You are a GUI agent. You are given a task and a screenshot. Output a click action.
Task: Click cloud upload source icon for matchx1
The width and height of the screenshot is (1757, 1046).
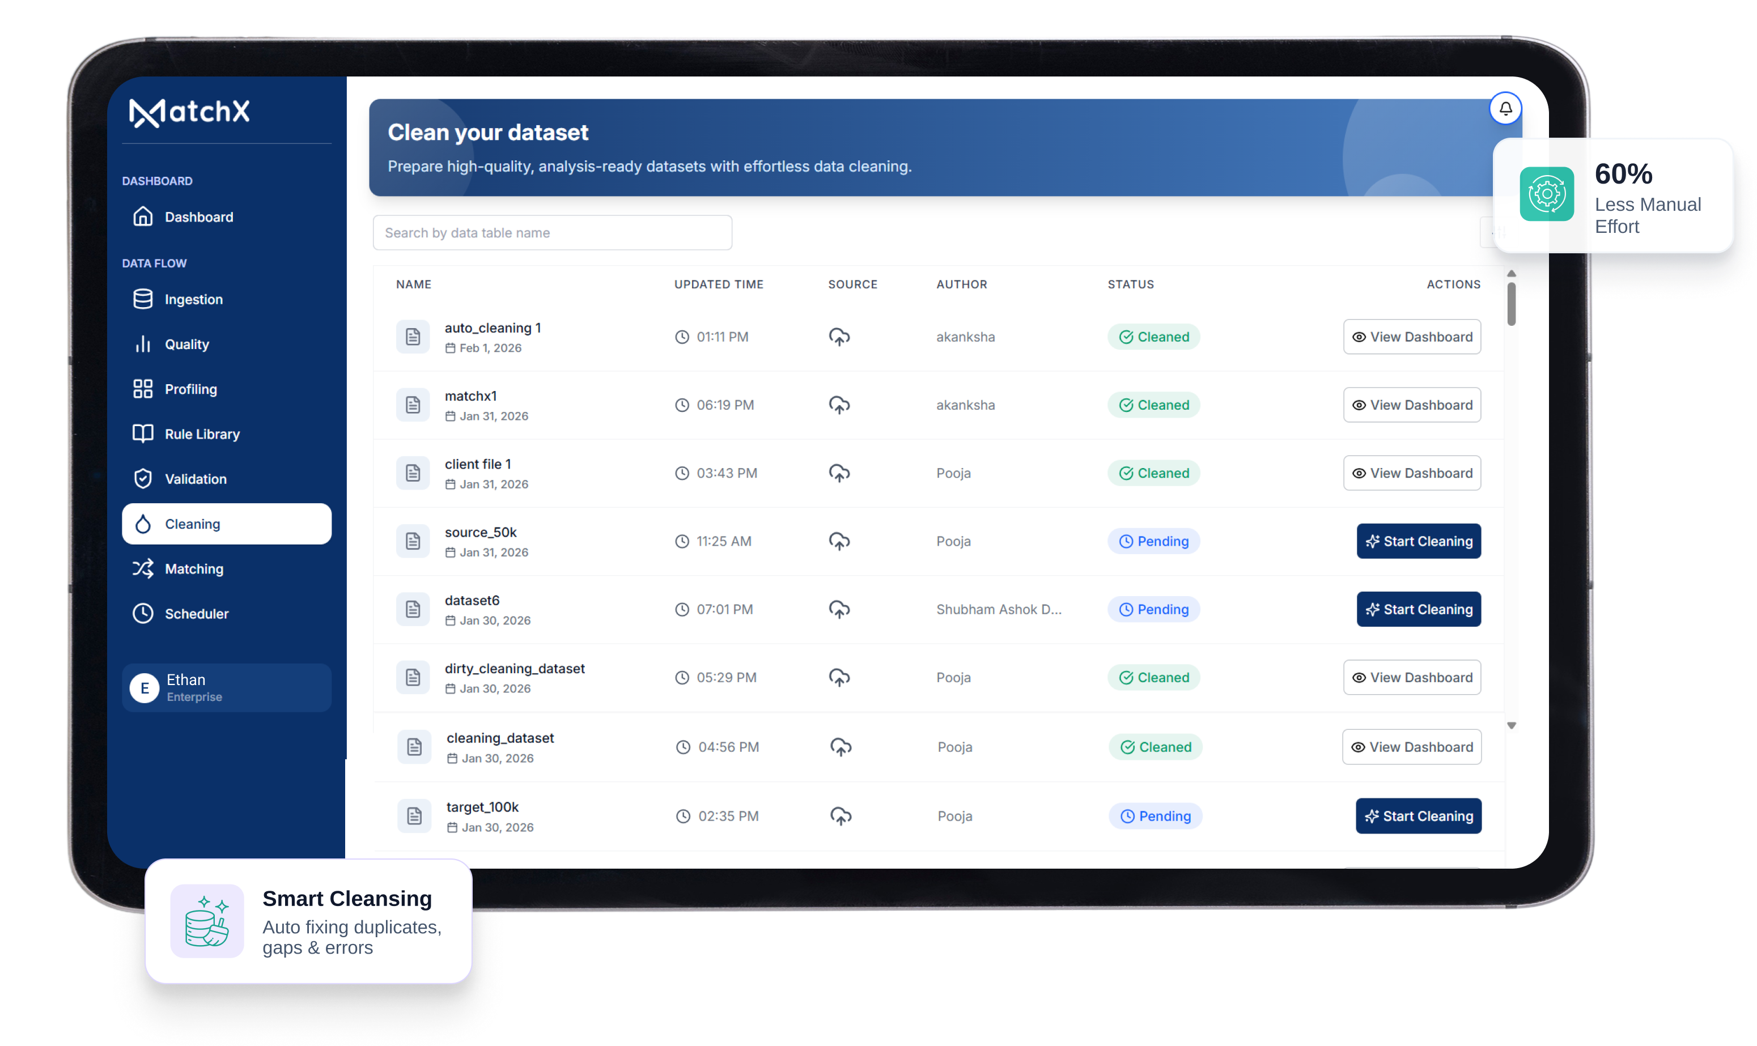pos(839,405)
